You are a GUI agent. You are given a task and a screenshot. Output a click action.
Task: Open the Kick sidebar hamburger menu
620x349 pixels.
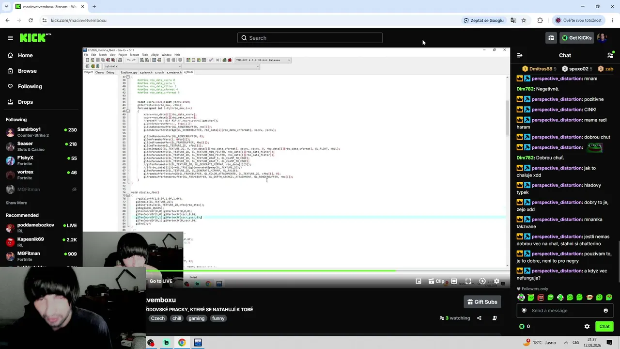point(10,38)
